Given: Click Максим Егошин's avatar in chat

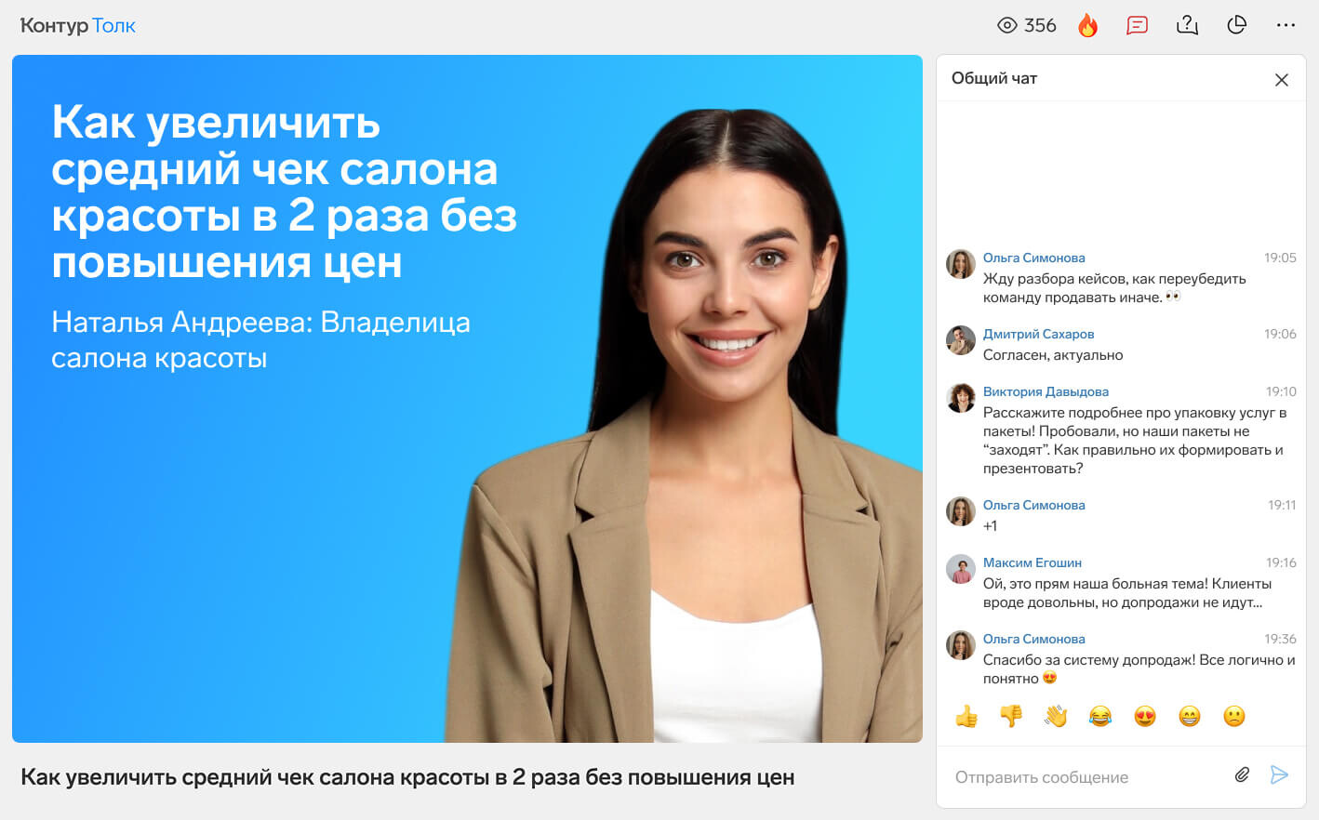Looking at the screenshot, I should pyautogui.click(x=961, y=569).
